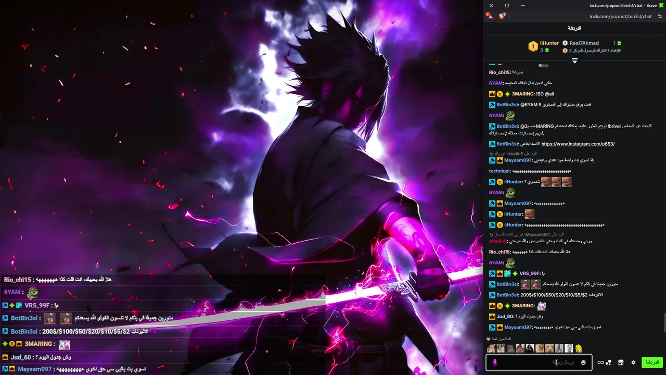Insert the woman in black hijab emote

point(530,348)
